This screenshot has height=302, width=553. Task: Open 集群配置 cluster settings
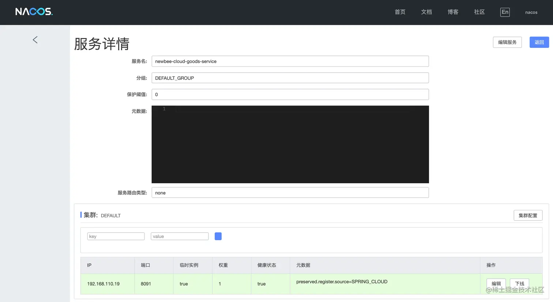528,215
